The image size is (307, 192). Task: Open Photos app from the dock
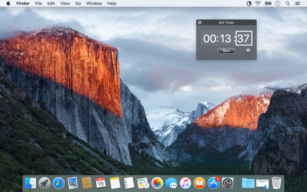tap(157, 183)
